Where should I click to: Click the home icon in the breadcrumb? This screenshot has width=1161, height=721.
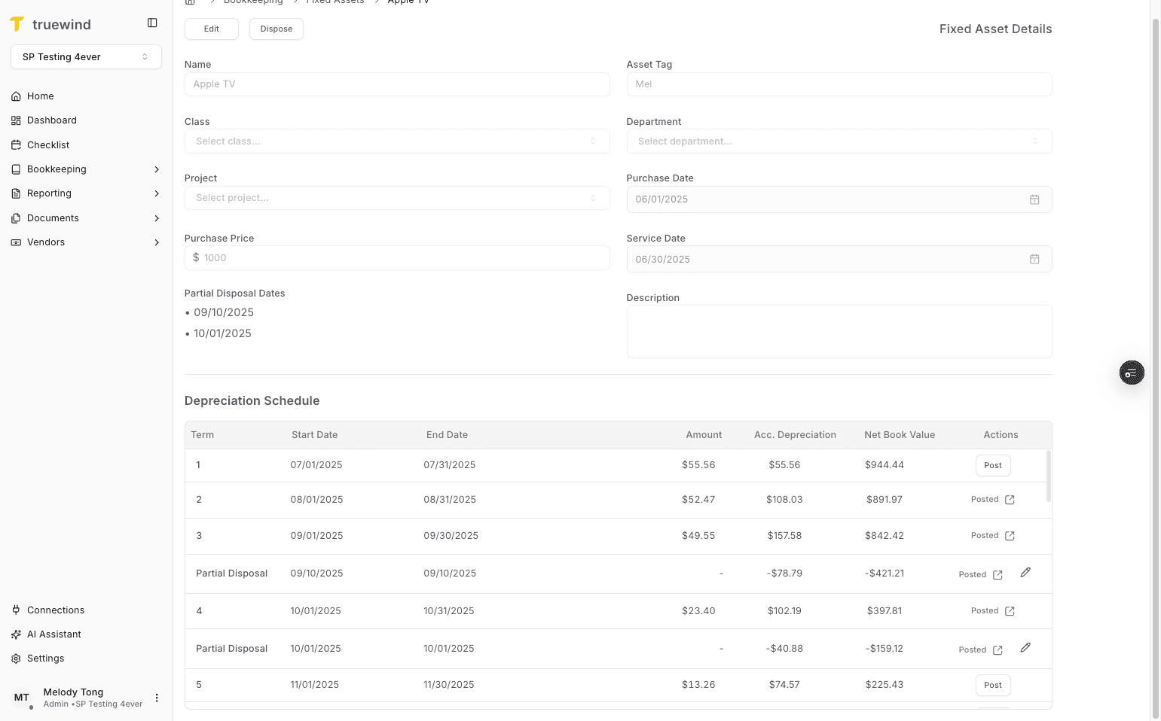pos(188,2)
